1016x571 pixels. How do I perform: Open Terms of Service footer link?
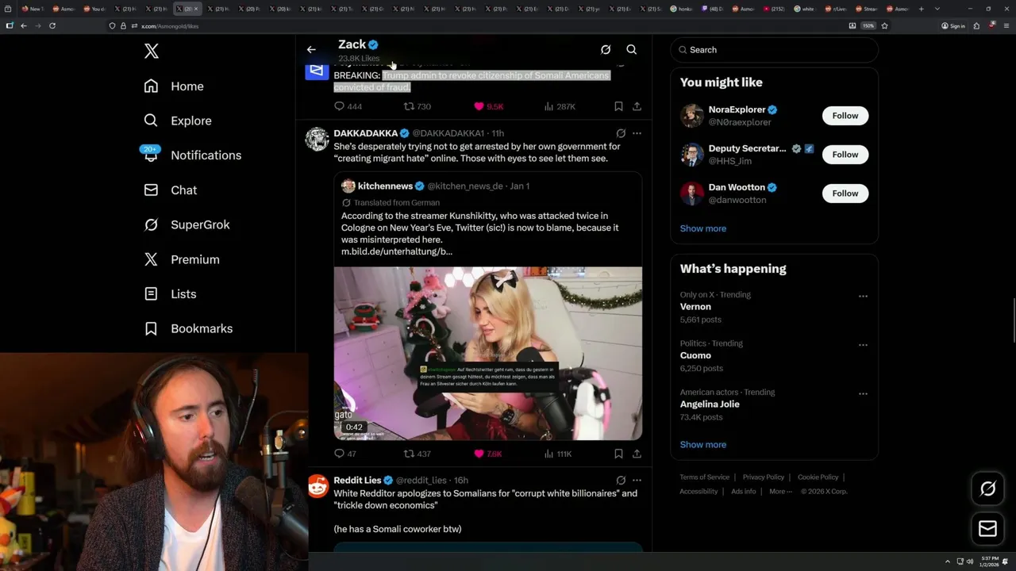[x=704, y=477]
